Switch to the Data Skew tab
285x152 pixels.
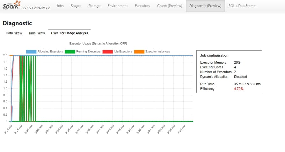click(14, 33)
